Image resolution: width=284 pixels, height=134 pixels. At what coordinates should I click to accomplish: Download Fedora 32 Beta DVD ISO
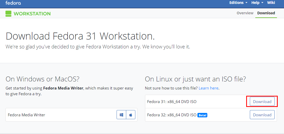coord(262,115)
